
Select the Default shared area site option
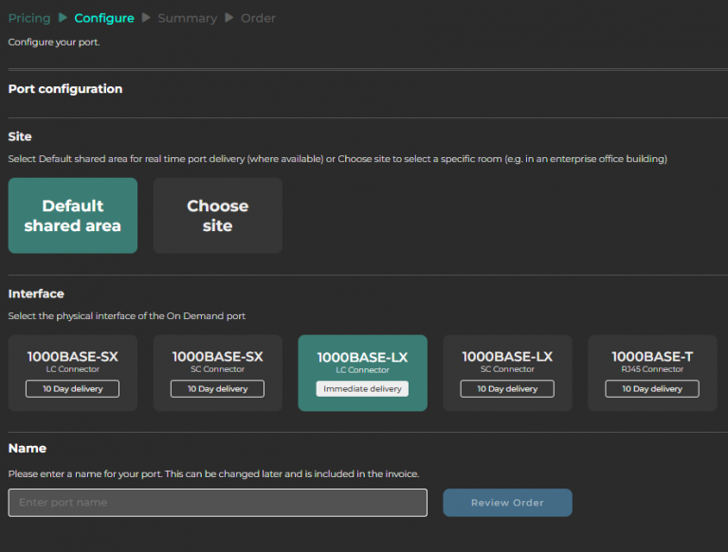[x=73, y=216]
